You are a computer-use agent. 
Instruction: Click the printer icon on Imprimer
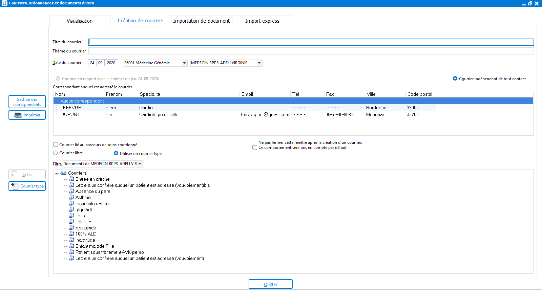[x=18, y=115]
